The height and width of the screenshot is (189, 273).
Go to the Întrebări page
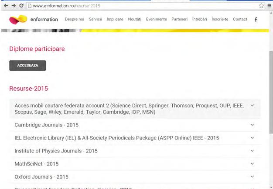[x=200, y=19]
